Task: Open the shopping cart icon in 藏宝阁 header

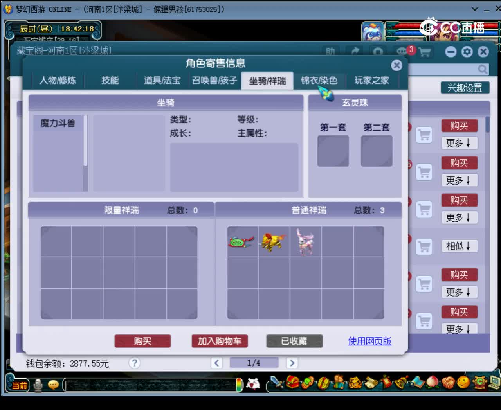Action: (425, 52)
